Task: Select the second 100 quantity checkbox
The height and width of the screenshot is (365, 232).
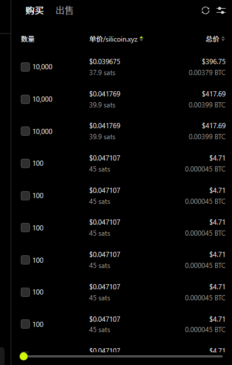Action: 25,196
